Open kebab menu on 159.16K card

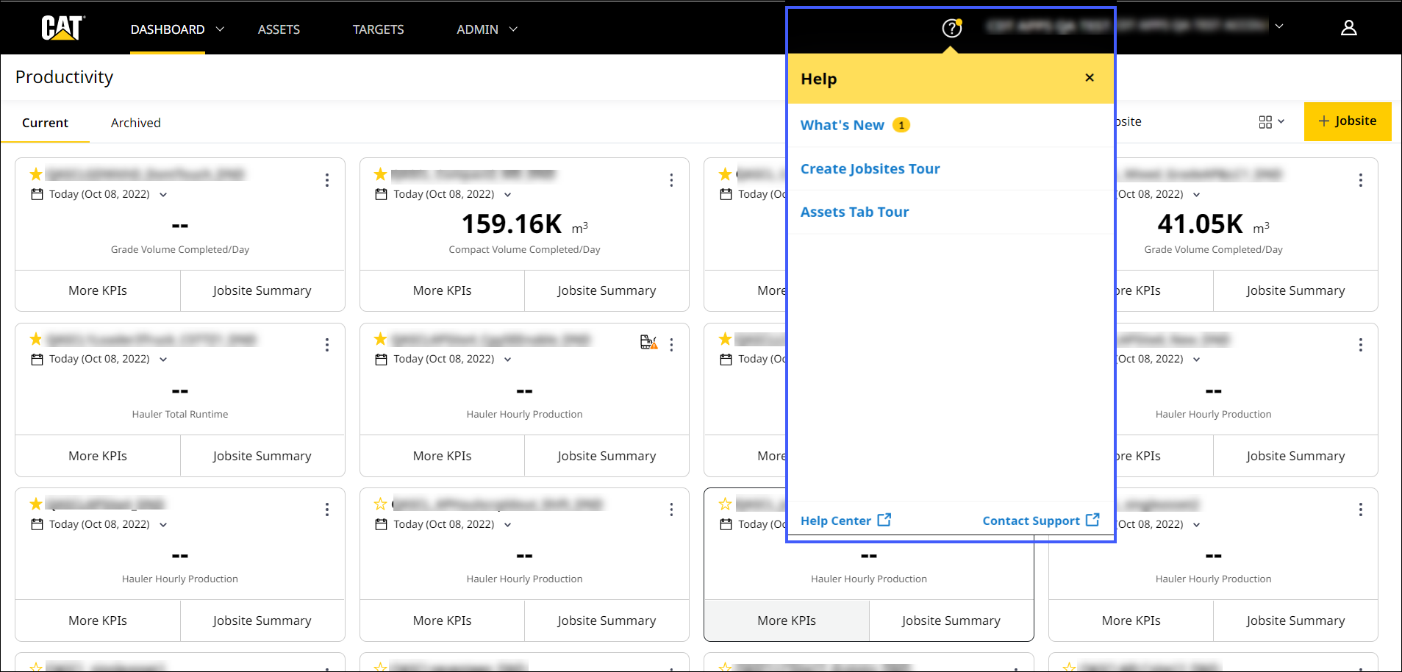click(x=671, y=180)
